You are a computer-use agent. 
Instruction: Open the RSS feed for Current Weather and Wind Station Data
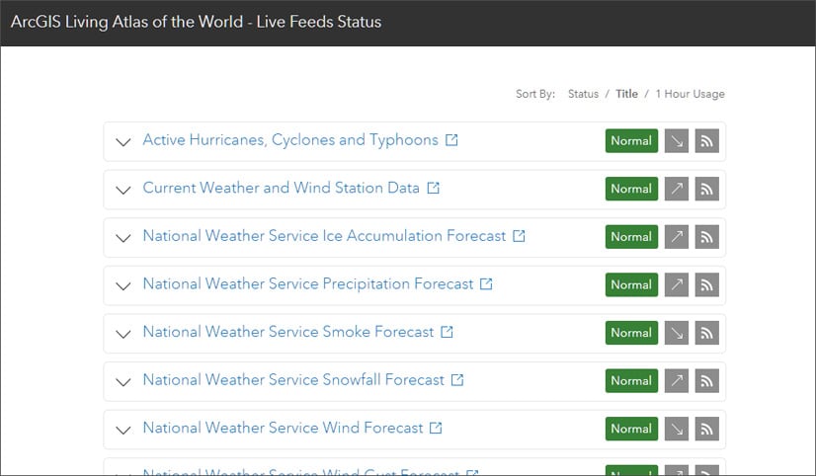[706, 189]
